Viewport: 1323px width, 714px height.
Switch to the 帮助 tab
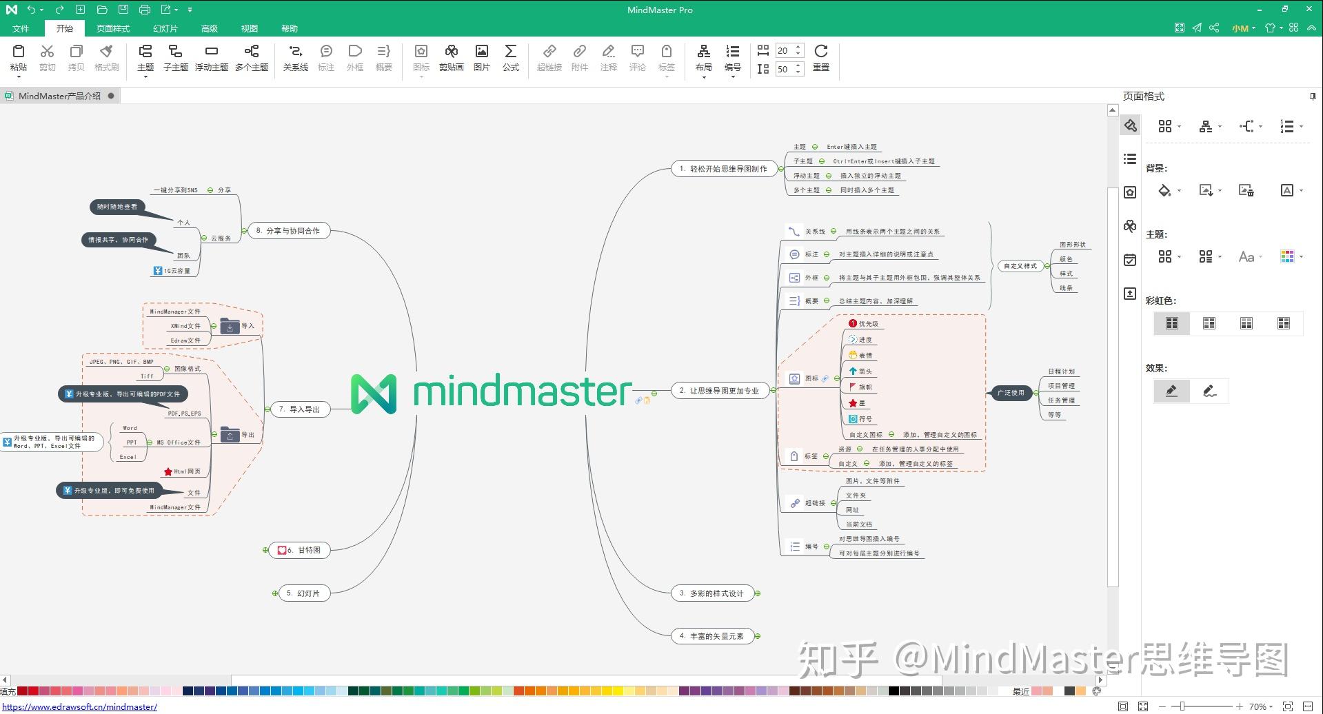coord(290,28)
